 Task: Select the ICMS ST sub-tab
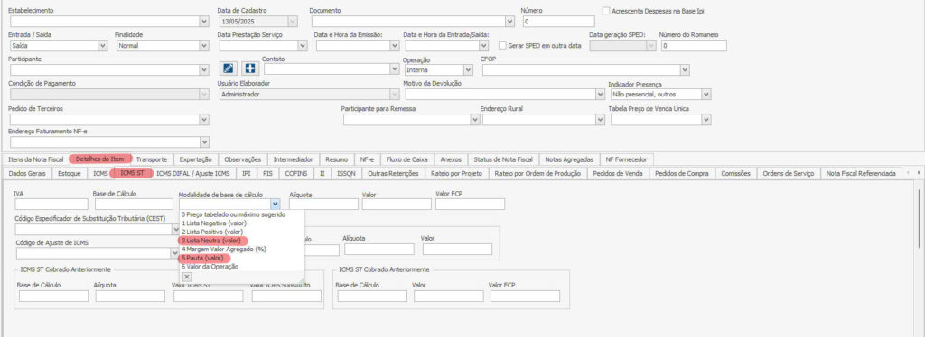[x=132, y=174]
